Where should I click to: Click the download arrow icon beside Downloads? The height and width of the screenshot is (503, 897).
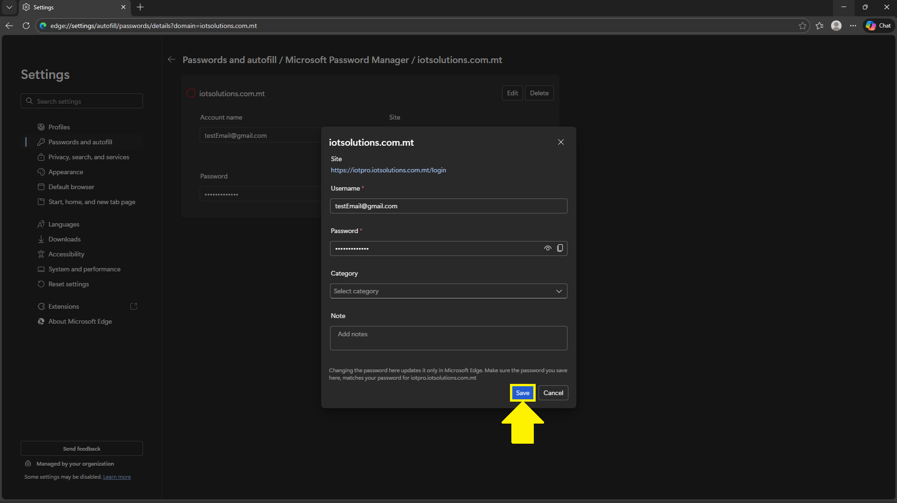click(x=41, y=239)
